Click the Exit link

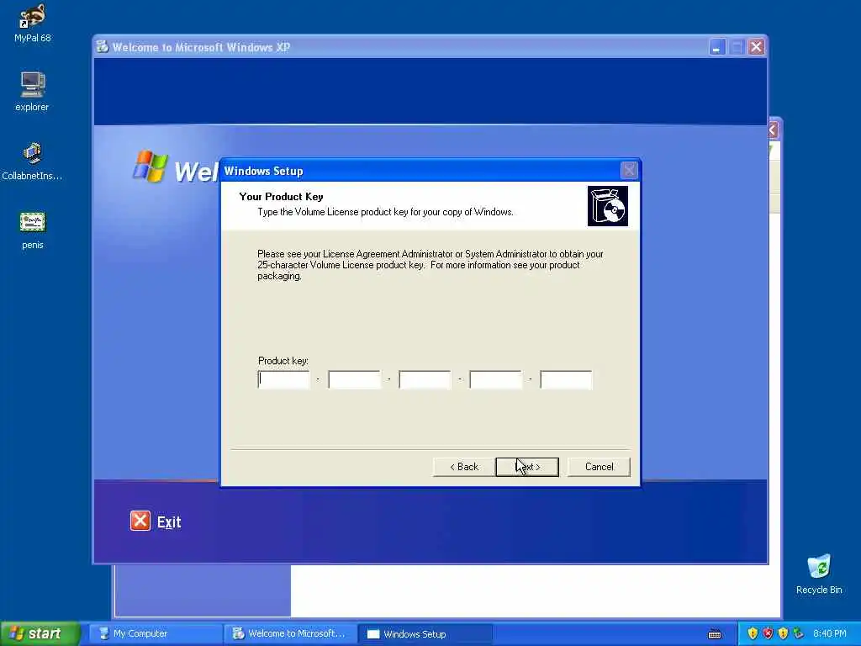point(168,522)
